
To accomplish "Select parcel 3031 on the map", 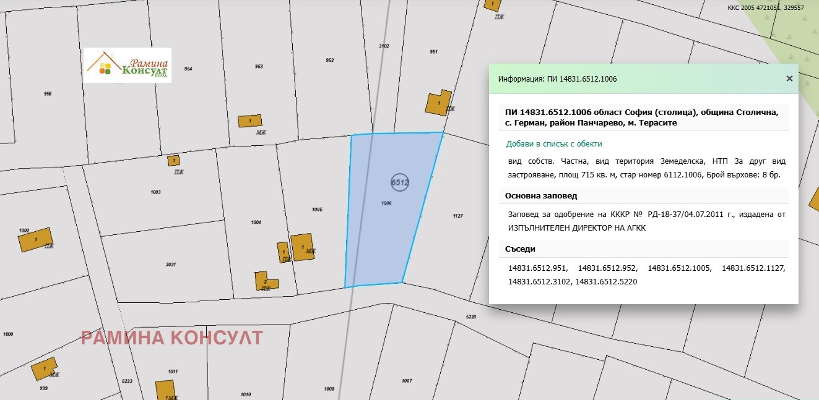I will click(171, 265).
